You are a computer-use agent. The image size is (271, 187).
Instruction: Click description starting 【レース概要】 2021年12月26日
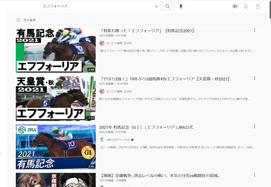coord(177,147)
